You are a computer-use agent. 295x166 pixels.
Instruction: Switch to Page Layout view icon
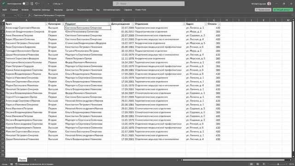[x=258, y=164]
